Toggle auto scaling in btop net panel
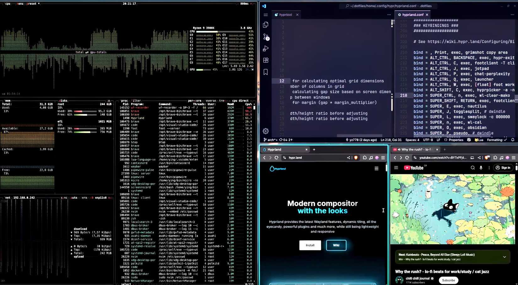Image resolution: width=518 pixels, height=285 pixels. (74, 198)
